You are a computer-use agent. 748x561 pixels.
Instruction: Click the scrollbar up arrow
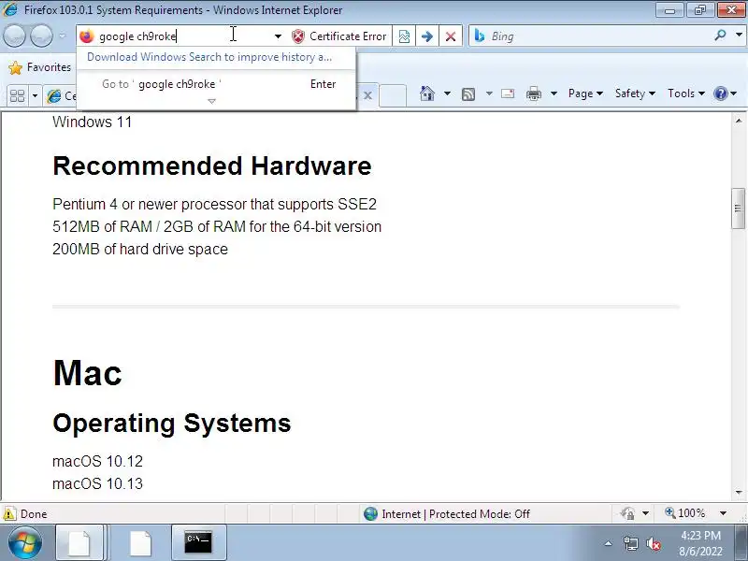(x=739, y=121)
